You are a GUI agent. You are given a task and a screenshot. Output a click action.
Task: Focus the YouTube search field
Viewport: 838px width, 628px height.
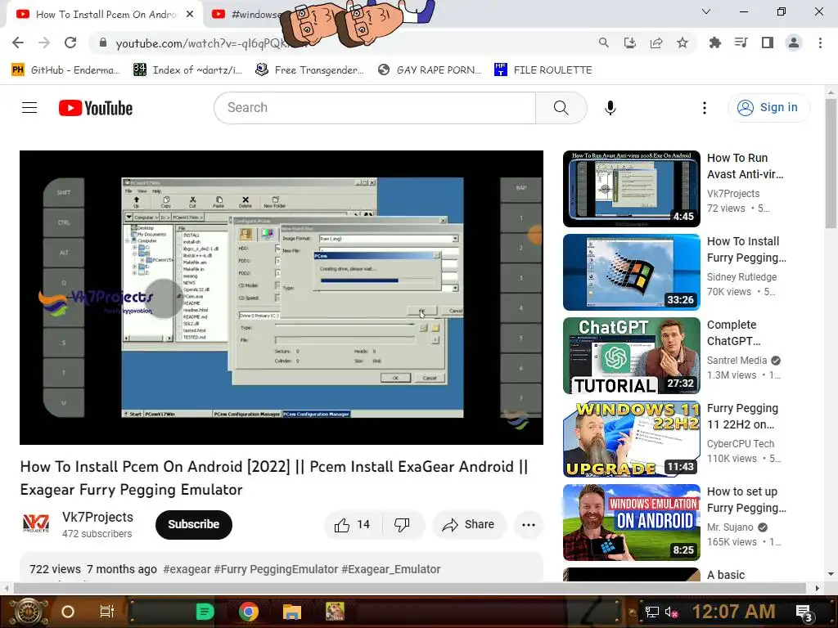pyautogui.click(x=375, y=108)
